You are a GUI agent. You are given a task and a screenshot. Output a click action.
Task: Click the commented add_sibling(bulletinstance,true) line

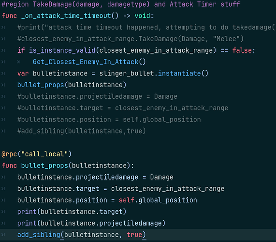click(82, 131)
